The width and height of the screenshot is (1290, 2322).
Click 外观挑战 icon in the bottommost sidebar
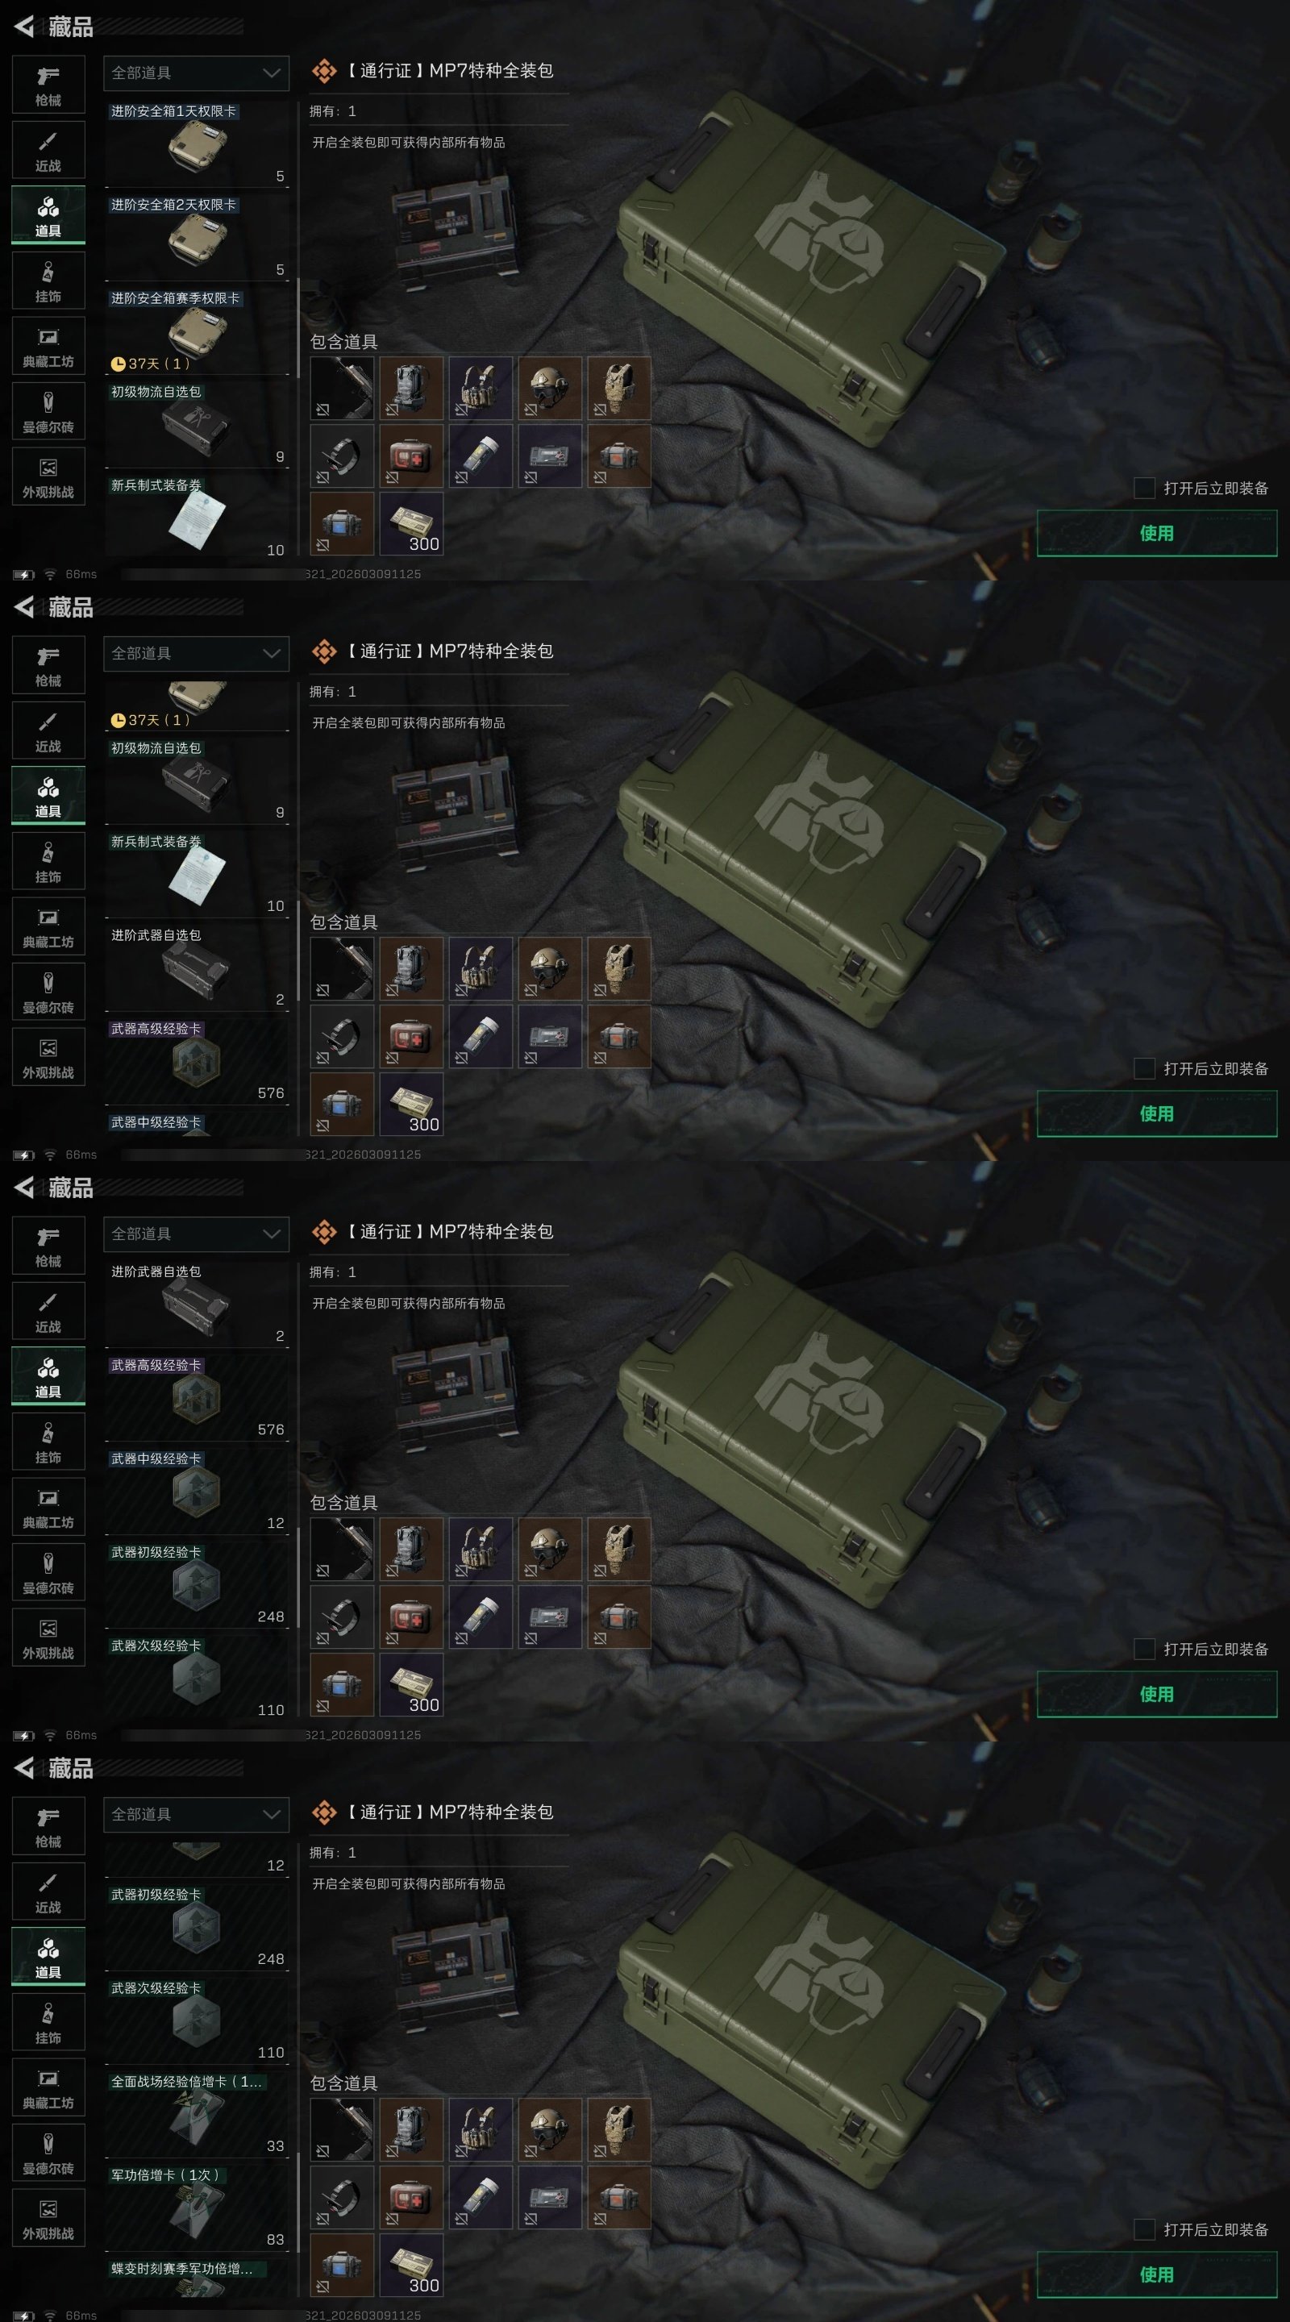pyautogui.click(x=48, y=2218)
